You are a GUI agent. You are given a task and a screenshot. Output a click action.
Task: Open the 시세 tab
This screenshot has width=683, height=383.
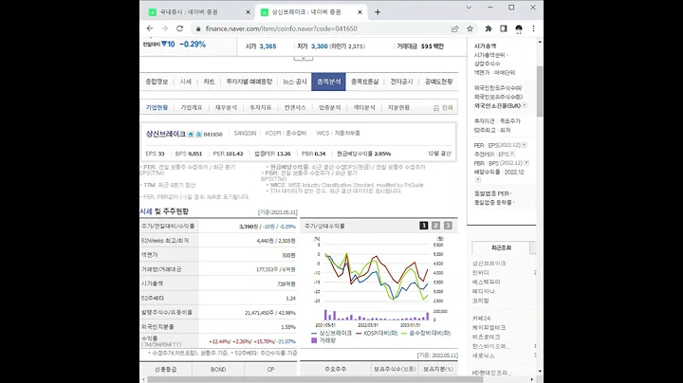coord(186,82)
